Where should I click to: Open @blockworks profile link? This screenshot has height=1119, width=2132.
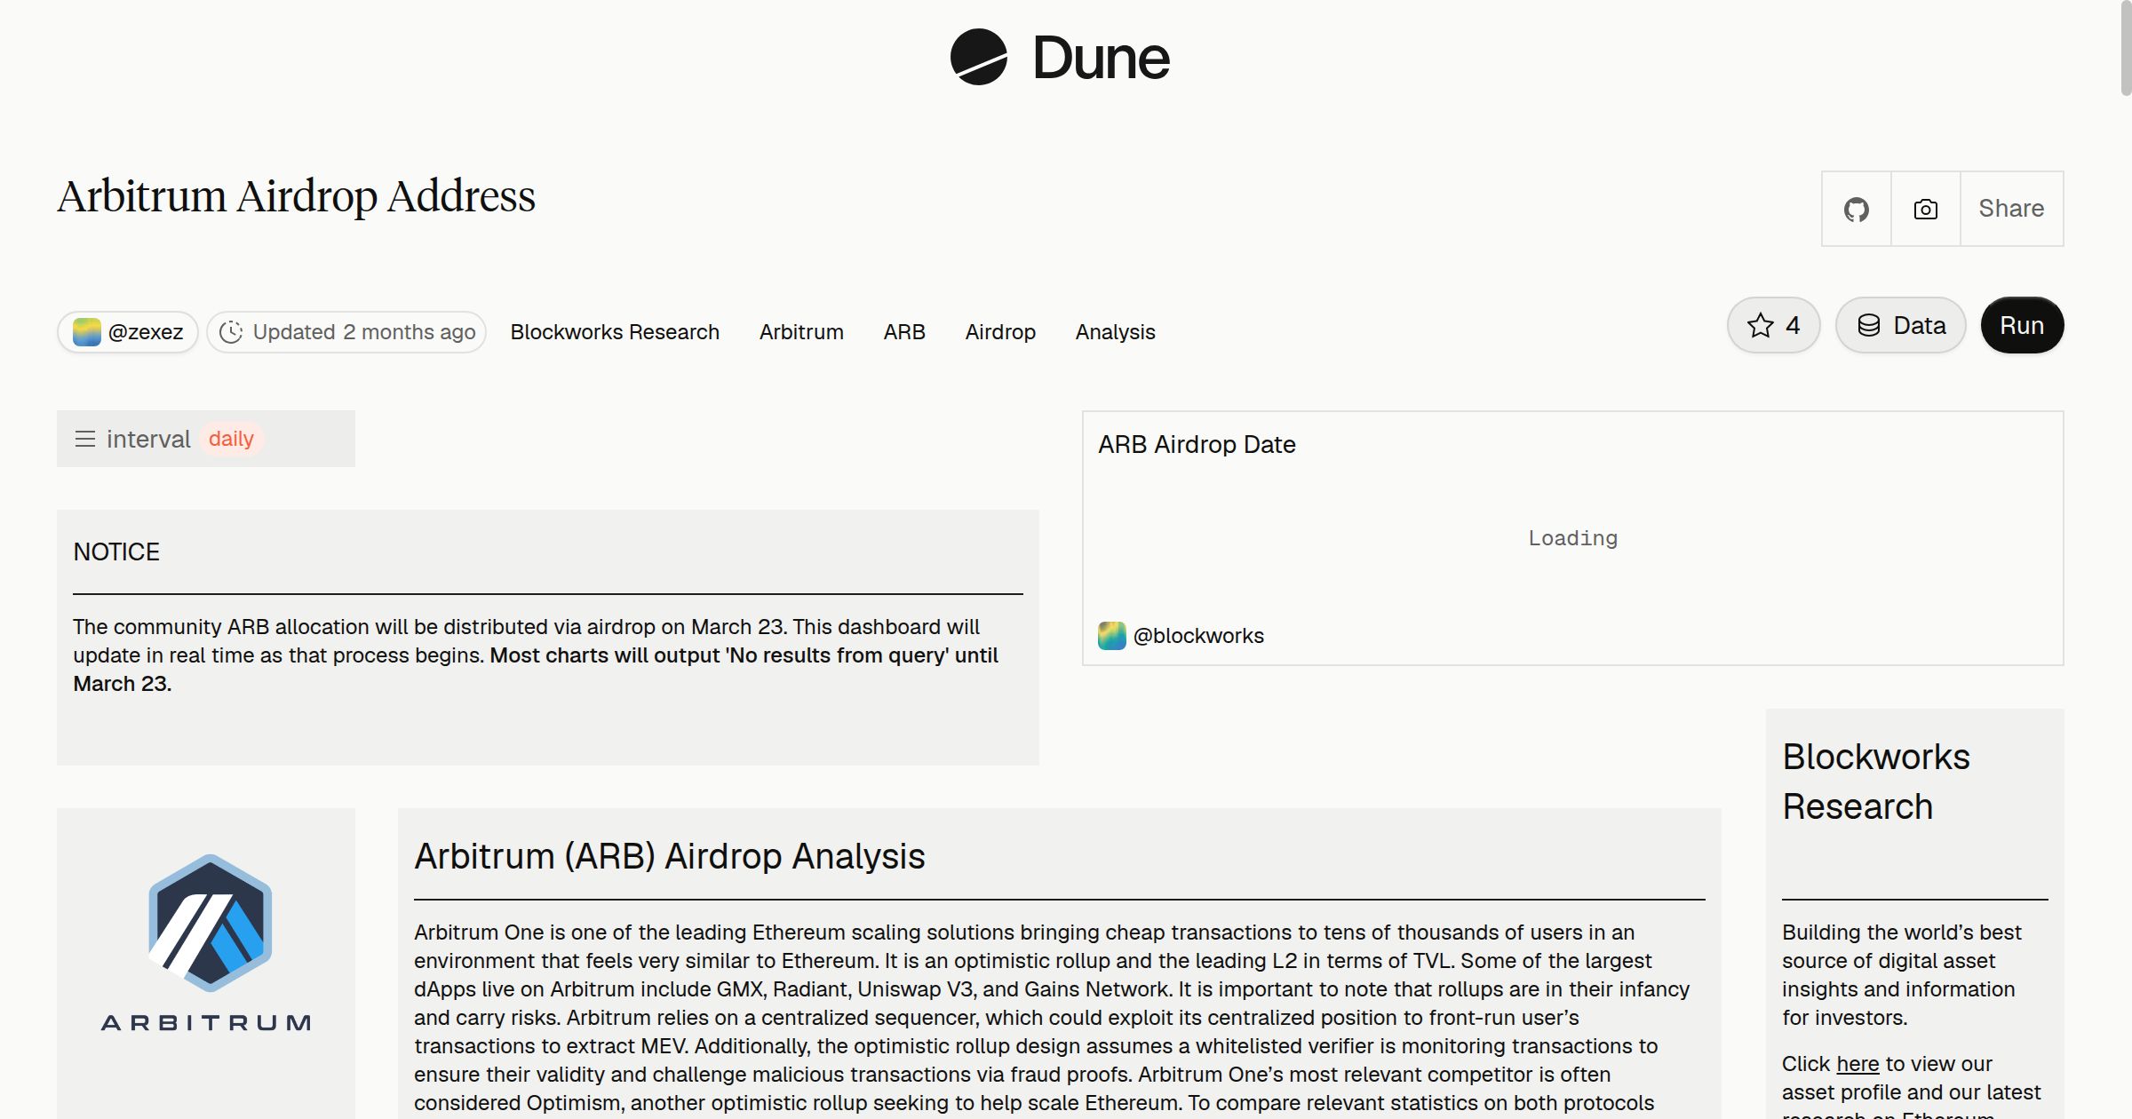tap(1198, 636)
